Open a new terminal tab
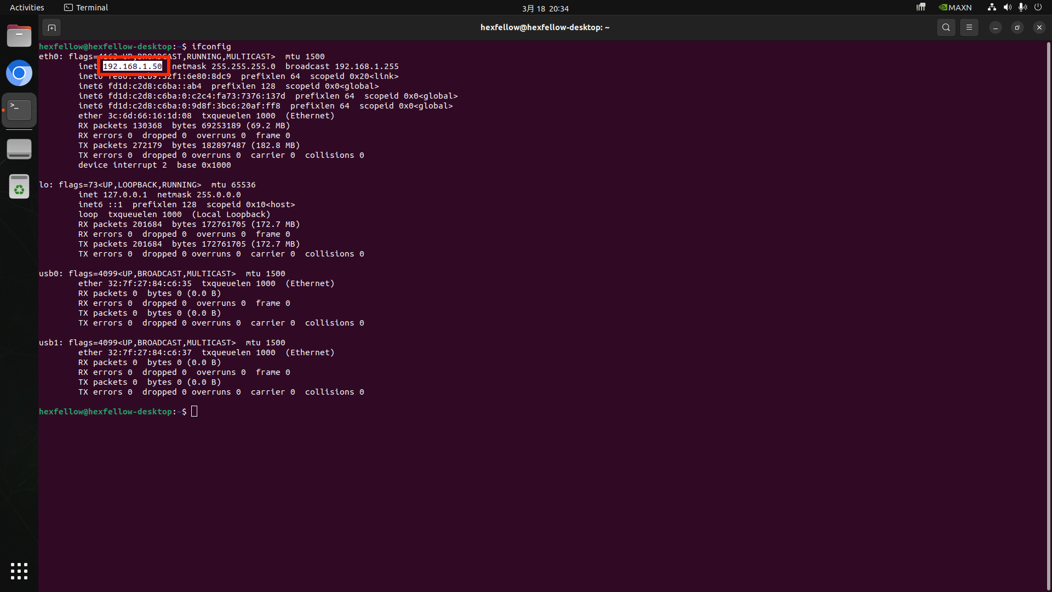 (x=52, y=27)
